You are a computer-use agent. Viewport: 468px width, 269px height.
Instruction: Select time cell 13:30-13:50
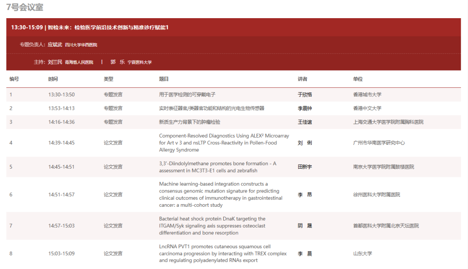62,95
